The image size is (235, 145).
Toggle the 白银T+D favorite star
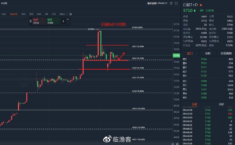tap(201, 5)
